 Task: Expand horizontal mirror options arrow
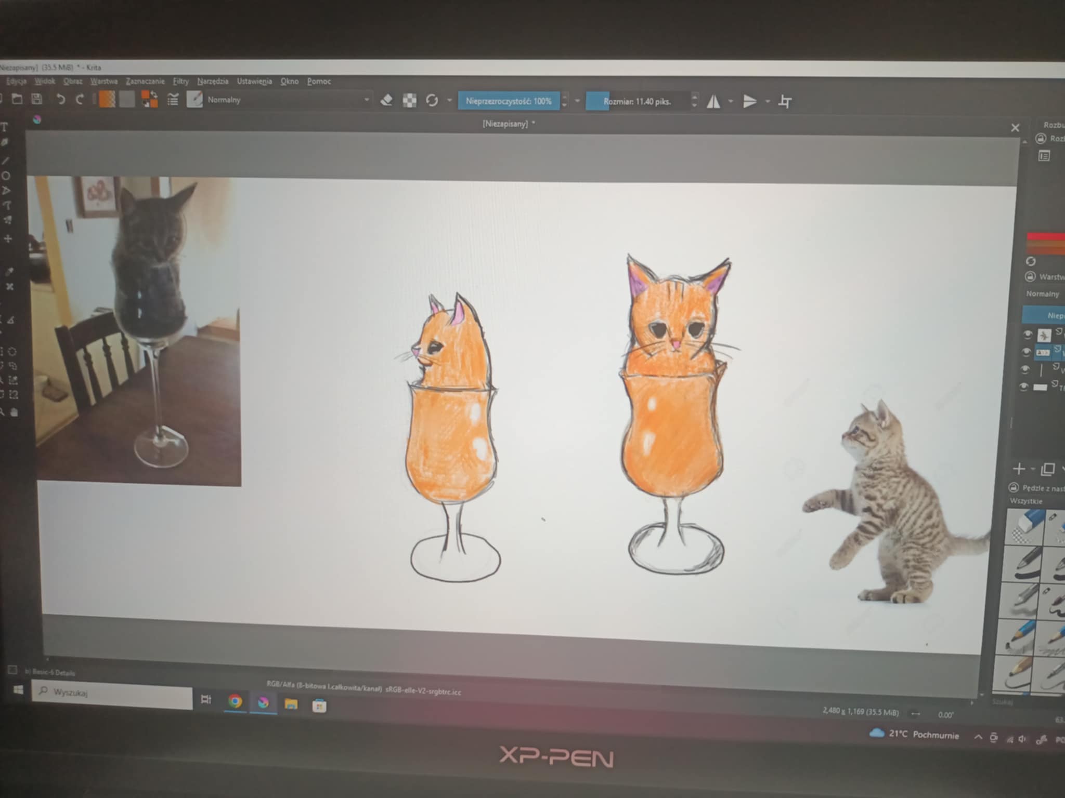pyautogui.click(x=731, y=102)
